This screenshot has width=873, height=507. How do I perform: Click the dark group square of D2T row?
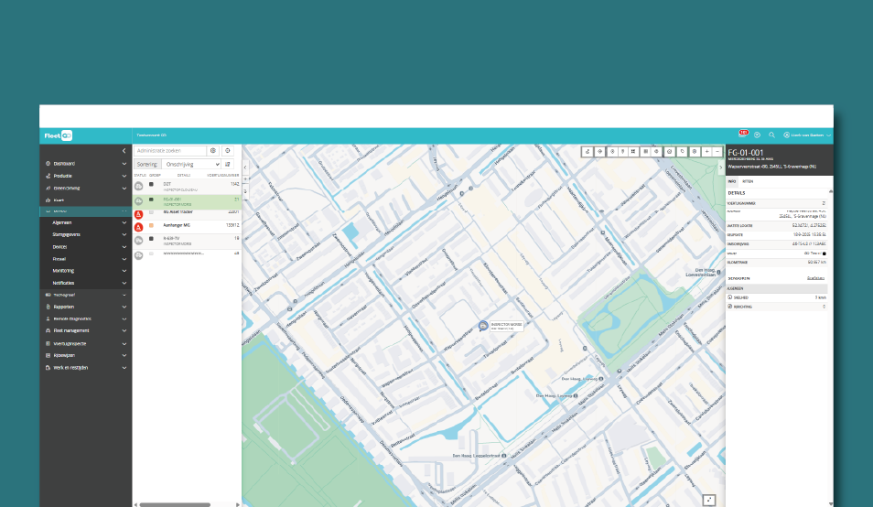151,184
